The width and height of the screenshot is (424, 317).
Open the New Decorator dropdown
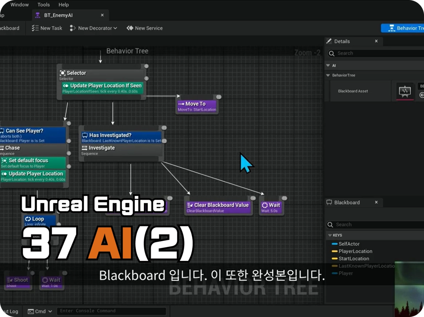pyautogui.click(x=93, y=28)
